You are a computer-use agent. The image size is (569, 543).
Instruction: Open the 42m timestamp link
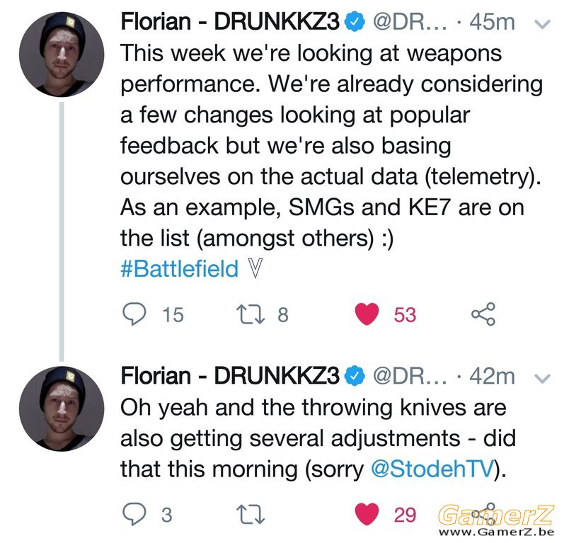[492, 376]
